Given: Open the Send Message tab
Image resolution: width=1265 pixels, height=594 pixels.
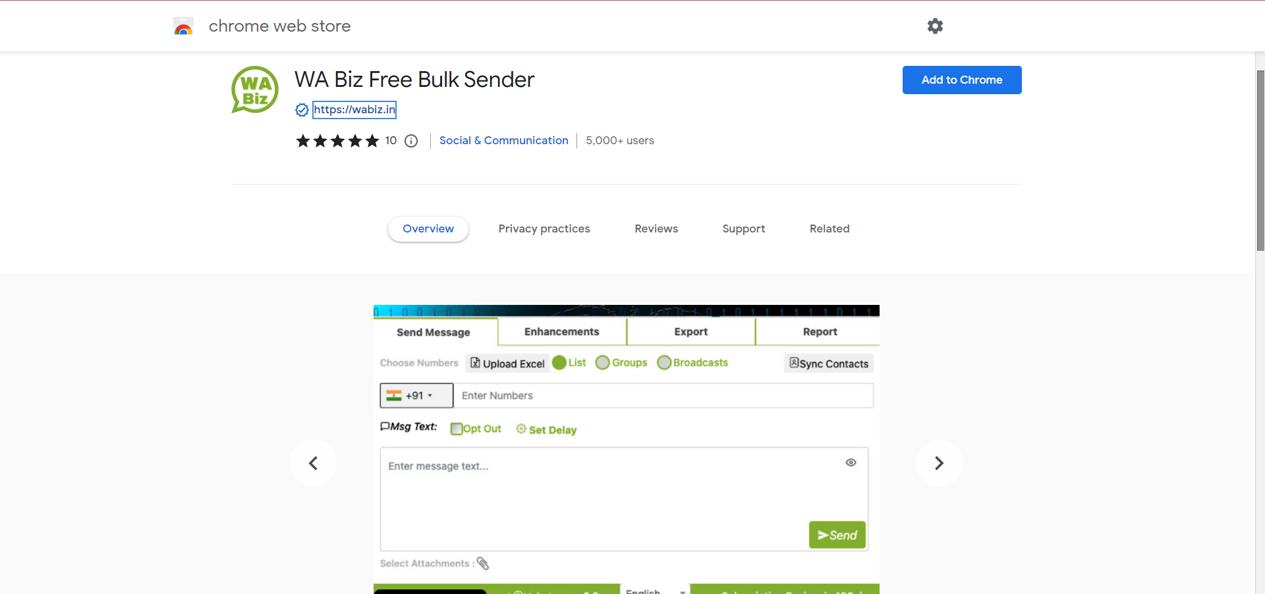Looking at the screenshot, I should 434,333.
